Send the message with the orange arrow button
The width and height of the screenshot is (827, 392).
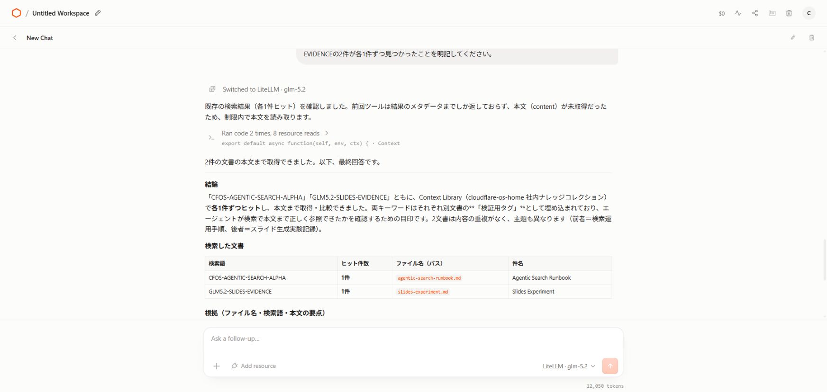click(x=610, y=366)
